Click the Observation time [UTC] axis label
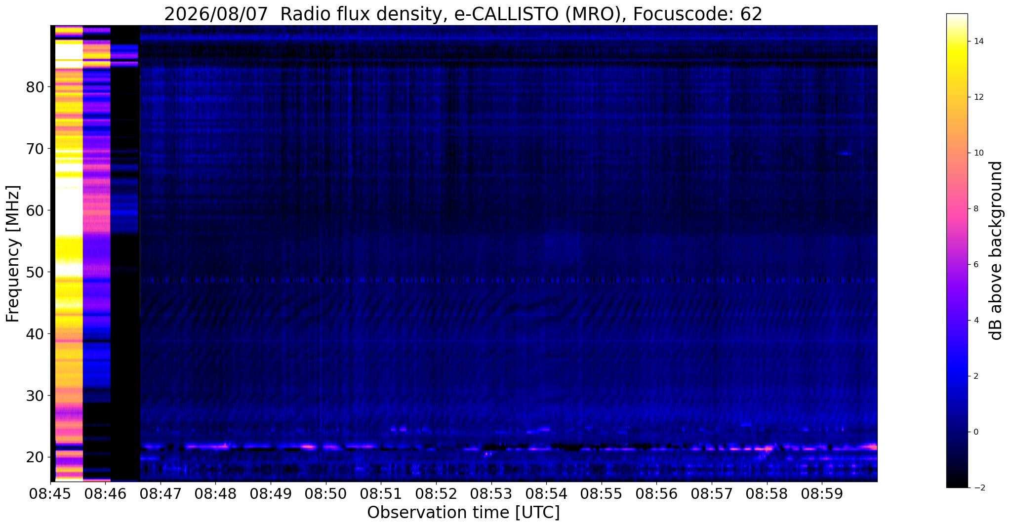Image resolution: width=1011 pixels, height=527 pixels. tap(463, 513)
